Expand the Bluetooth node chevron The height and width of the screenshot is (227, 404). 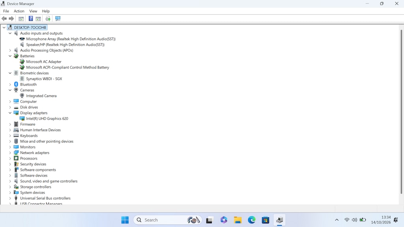tap(10, 84)
